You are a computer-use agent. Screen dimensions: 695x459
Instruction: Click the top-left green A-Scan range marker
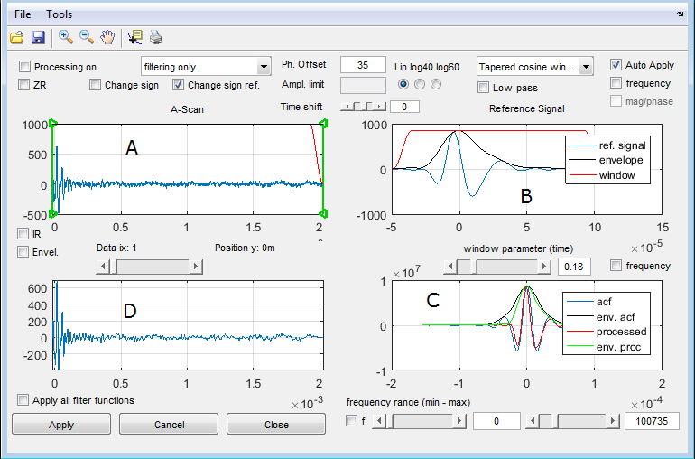pos(53,124)
